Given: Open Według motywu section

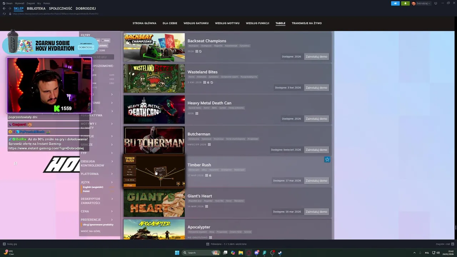Looking at the screenshot, I should click(227, 23).
